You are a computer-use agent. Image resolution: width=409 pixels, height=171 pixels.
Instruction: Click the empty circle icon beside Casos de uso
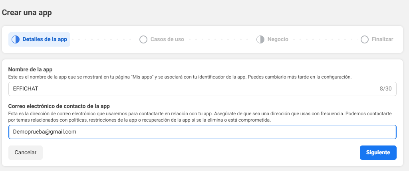tap(143, 39)
